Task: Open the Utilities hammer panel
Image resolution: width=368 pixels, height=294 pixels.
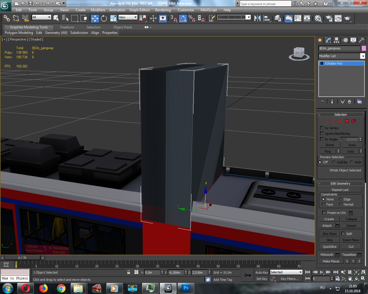Action: click(361, 40)
